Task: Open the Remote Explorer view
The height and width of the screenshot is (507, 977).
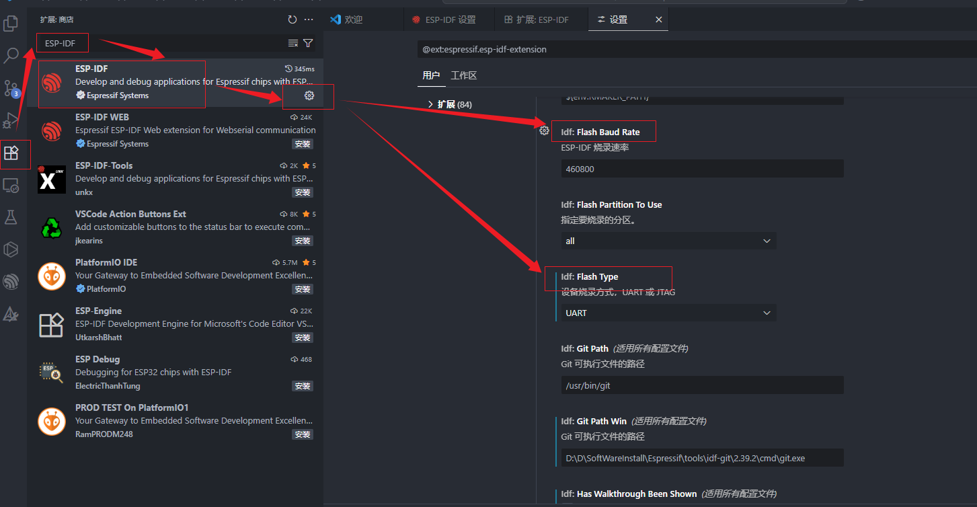Action: (x=11, y=186)
